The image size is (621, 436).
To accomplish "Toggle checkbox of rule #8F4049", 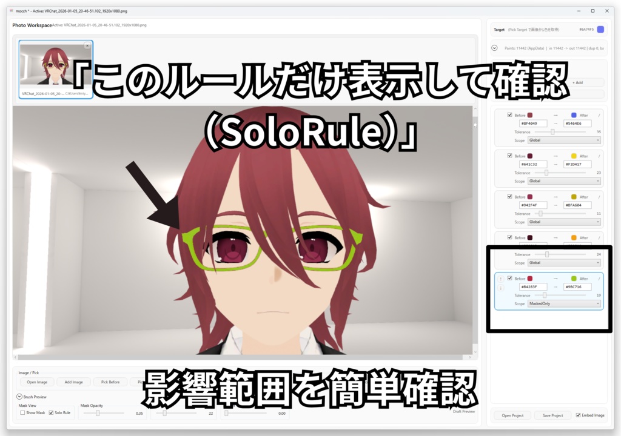I will click(x=509, y=114).
